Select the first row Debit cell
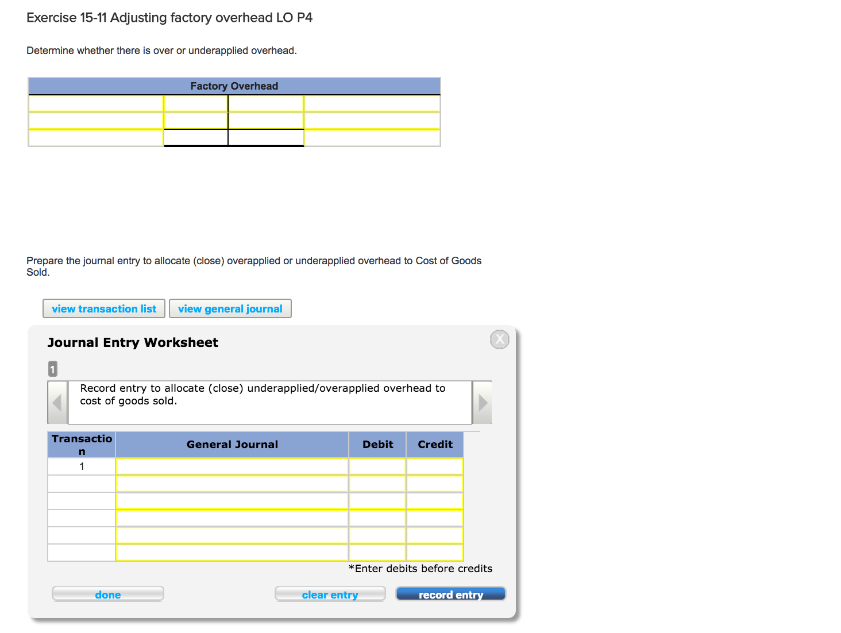 point(377,466)
